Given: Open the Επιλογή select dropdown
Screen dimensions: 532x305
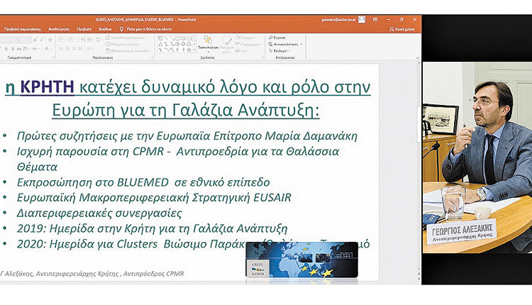Looking at the screenshot, I should (279, 51).
